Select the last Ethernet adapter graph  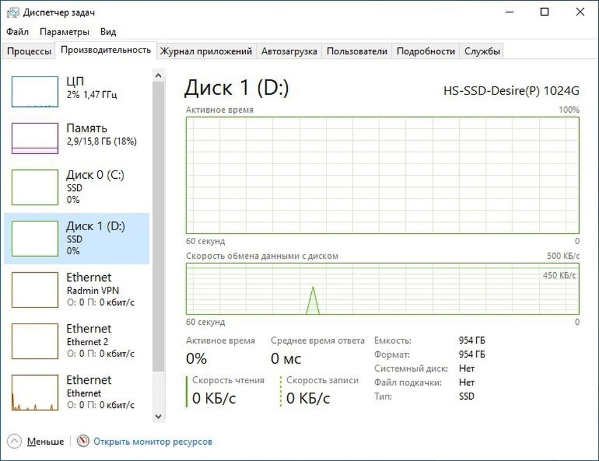pos(35,392)
